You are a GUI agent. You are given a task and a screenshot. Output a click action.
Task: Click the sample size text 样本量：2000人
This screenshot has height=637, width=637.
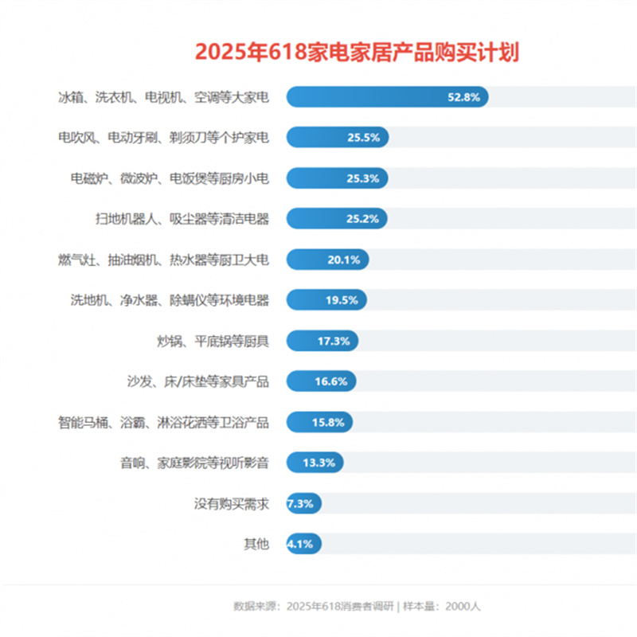coord(442,606)
